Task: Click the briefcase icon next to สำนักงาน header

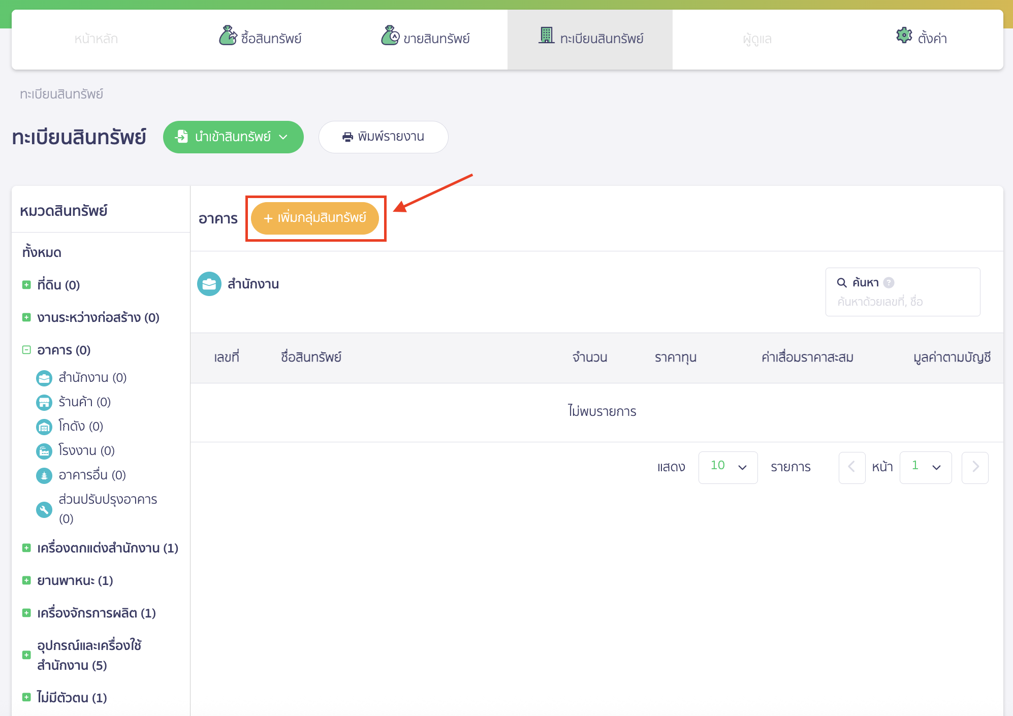Action: point(209,284)
